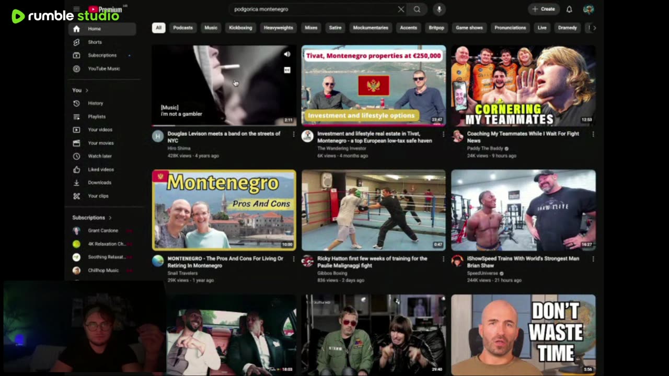This screenshot has height=376, width=669.
Task: Select the Satire filter chip
Action: (335, 28)
